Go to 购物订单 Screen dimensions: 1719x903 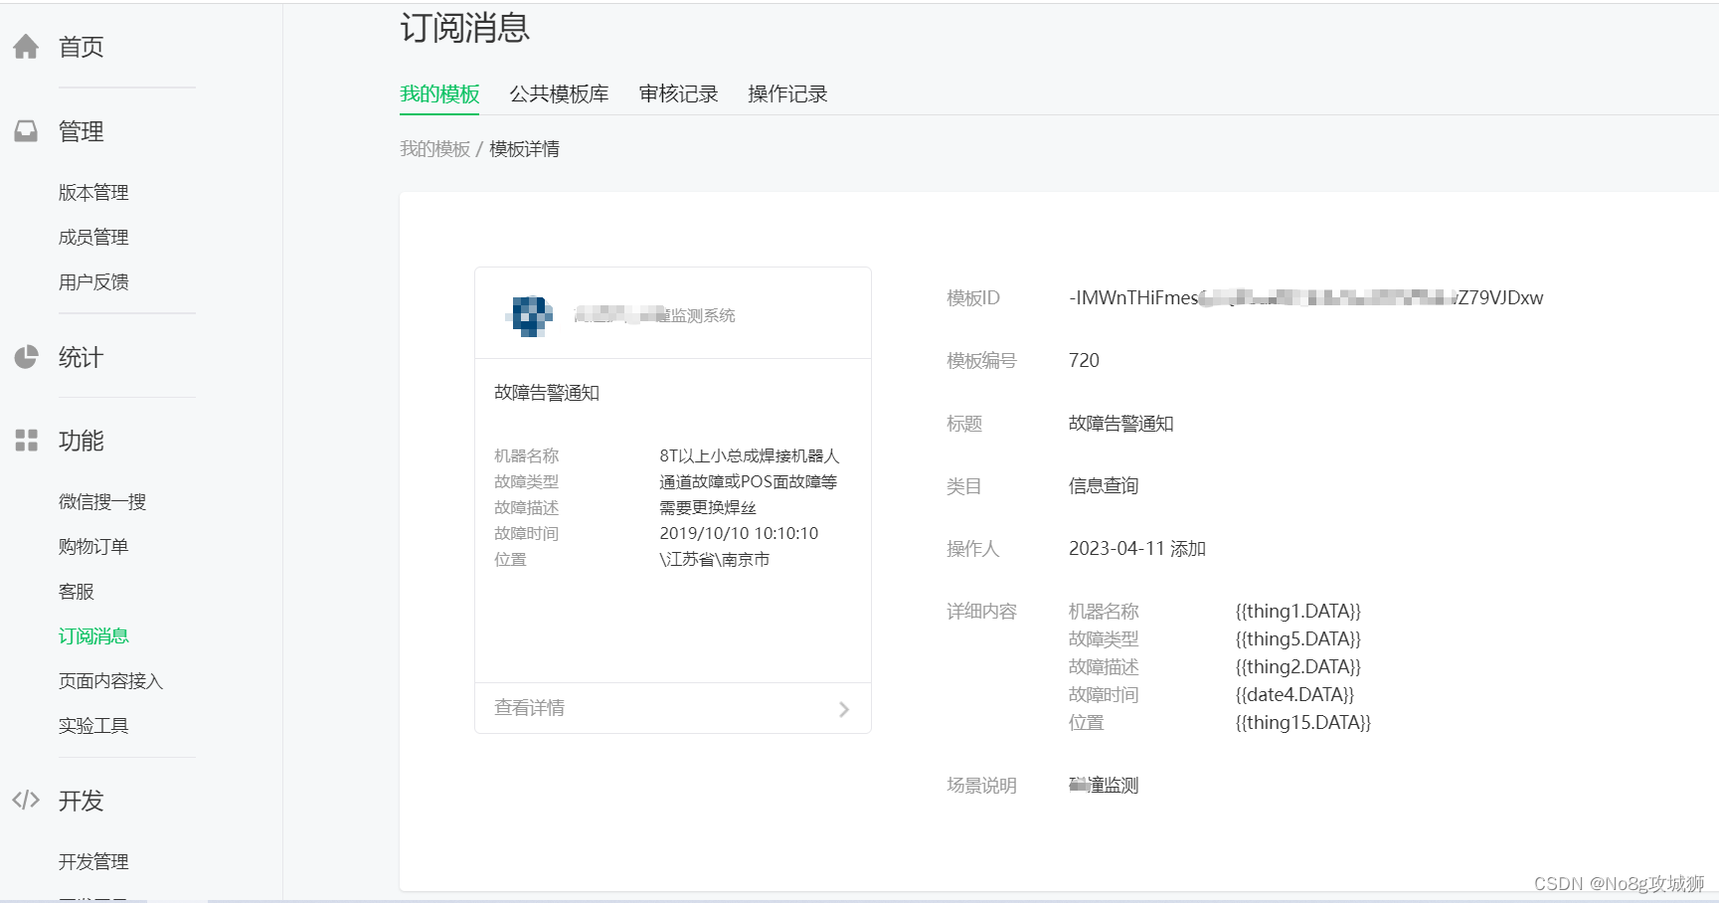(x=93, y=547)
